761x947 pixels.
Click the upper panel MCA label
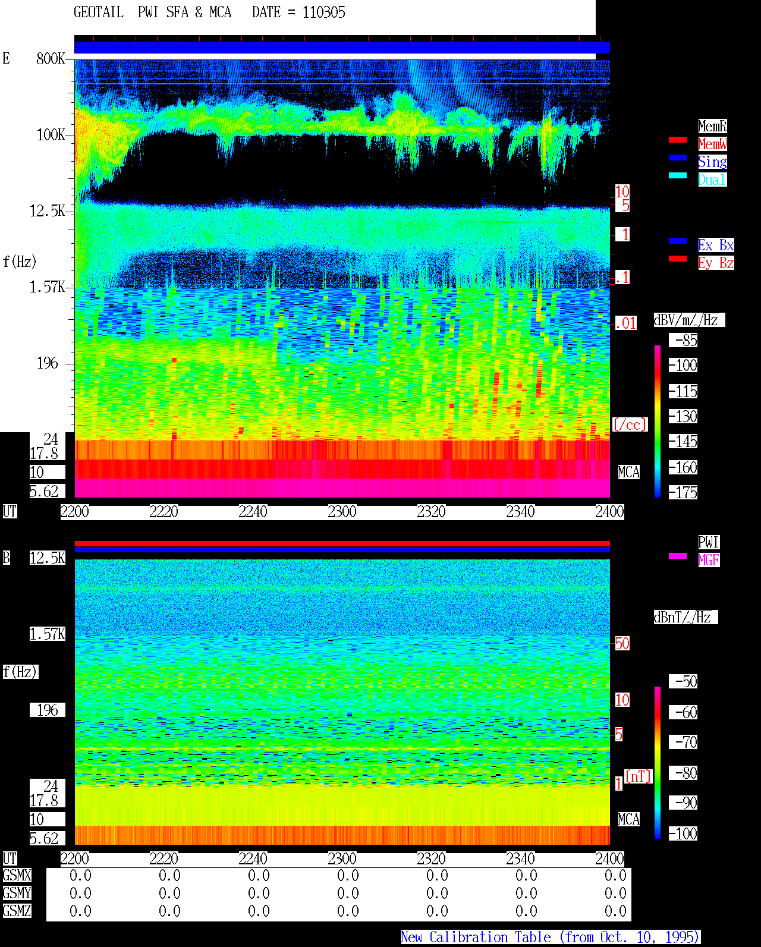point(629,473)
